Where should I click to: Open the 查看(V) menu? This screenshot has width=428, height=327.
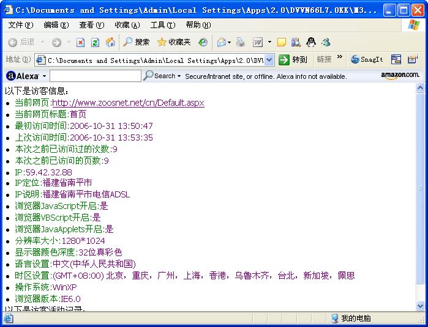(92, 25)
